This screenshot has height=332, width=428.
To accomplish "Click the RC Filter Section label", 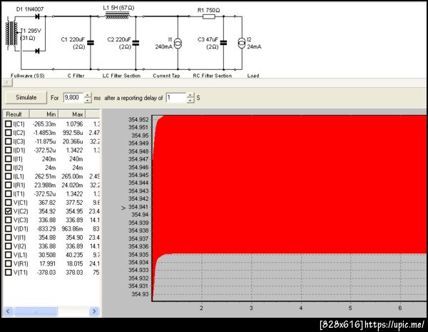I will 213,76.
